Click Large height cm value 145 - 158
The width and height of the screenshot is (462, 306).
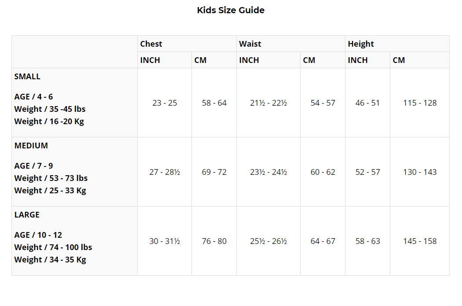[x=420, y=241]
